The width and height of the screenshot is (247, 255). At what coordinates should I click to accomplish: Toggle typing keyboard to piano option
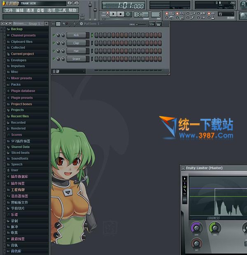167,14
